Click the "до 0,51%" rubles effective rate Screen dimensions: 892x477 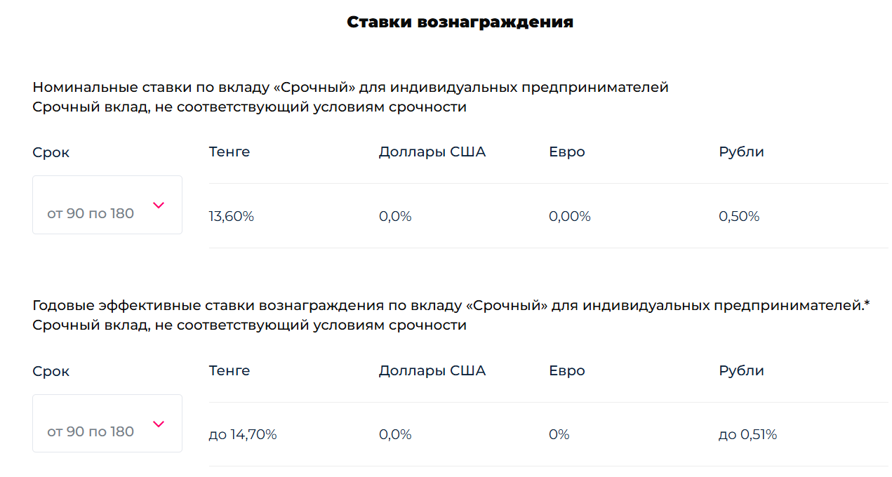[747, 435]
